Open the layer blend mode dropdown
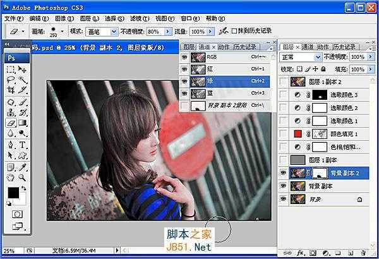379x259 pixels. click(x=318, y=57)
